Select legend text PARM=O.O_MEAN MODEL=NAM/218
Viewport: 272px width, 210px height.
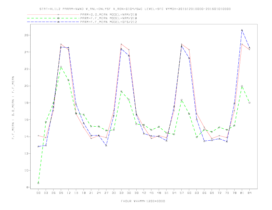point(109,14)
